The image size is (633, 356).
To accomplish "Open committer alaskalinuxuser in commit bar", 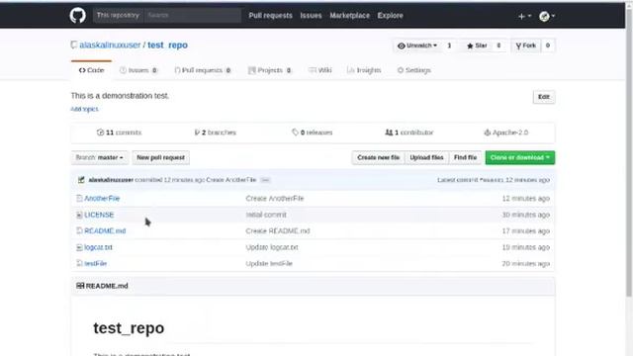I will [111, 180].
